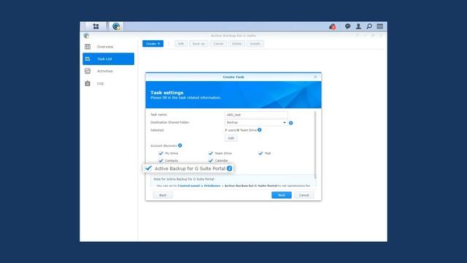Viewport: 467px width, 263px height.
Task: Open the user account options icon
Action: coord(358,26)
